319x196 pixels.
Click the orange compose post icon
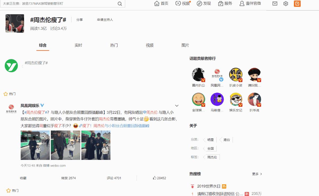click(x=297, y=4)
